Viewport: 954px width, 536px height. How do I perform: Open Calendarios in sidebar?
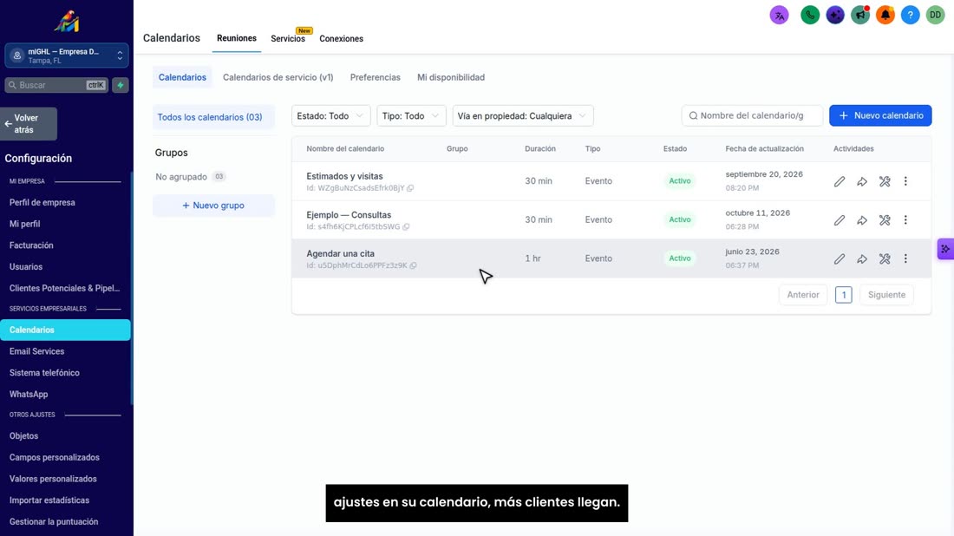coord(65,330)
